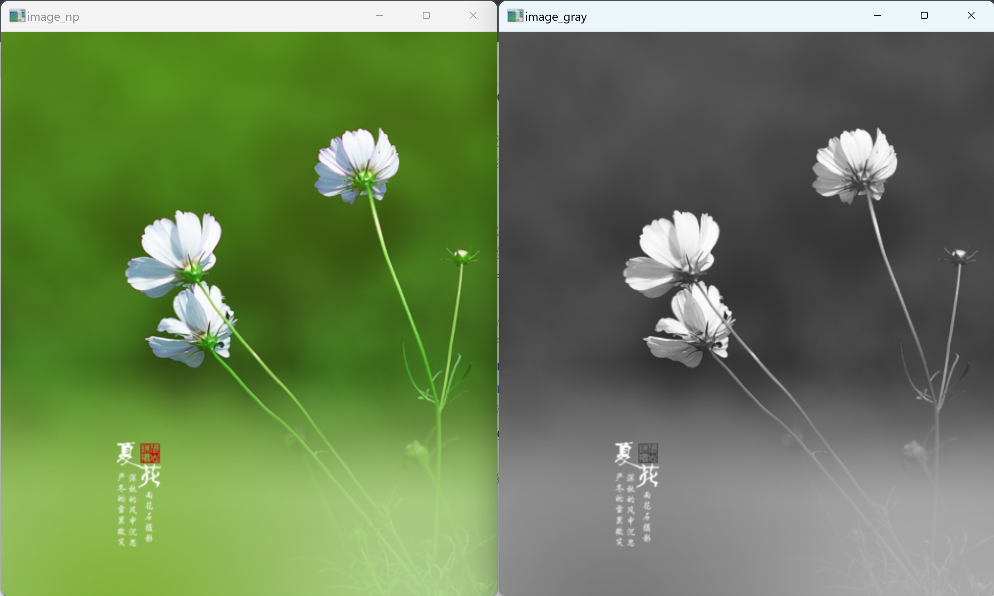Minimize the image_gray window

[878, 16]
